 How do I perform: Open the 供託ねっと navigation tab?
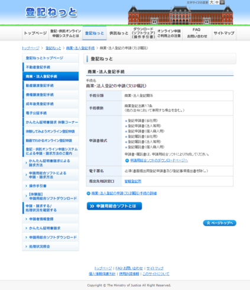click(x=119, y=33)
